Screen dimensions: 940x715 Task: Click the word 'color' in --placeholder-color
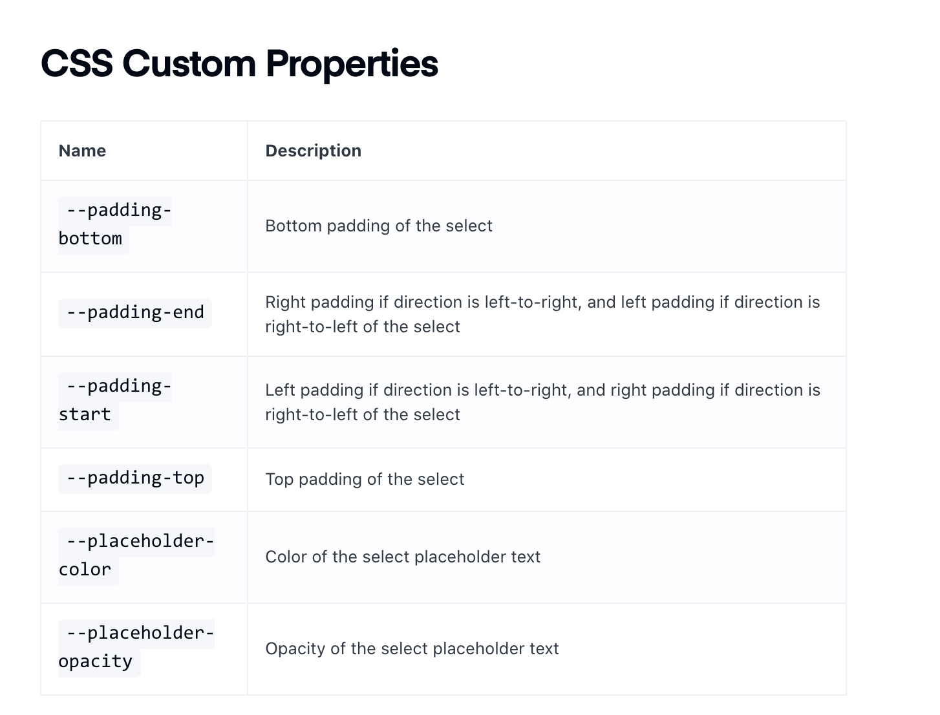[85, 570]
